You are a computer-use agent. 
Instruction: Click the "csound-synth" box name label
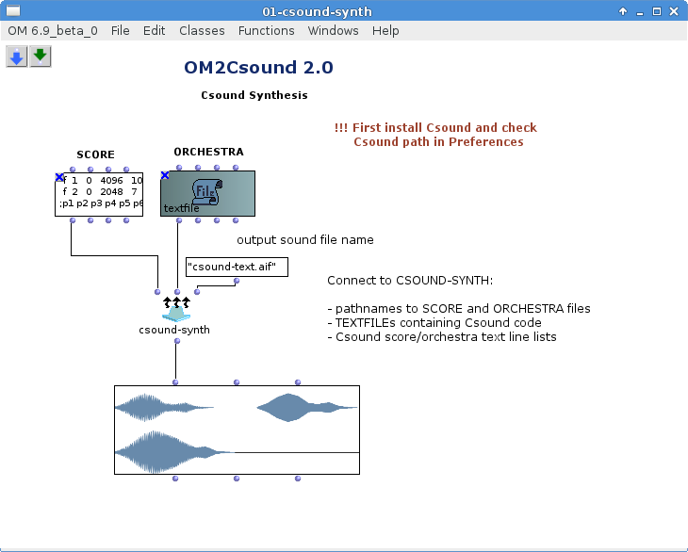tap(174, 330)
